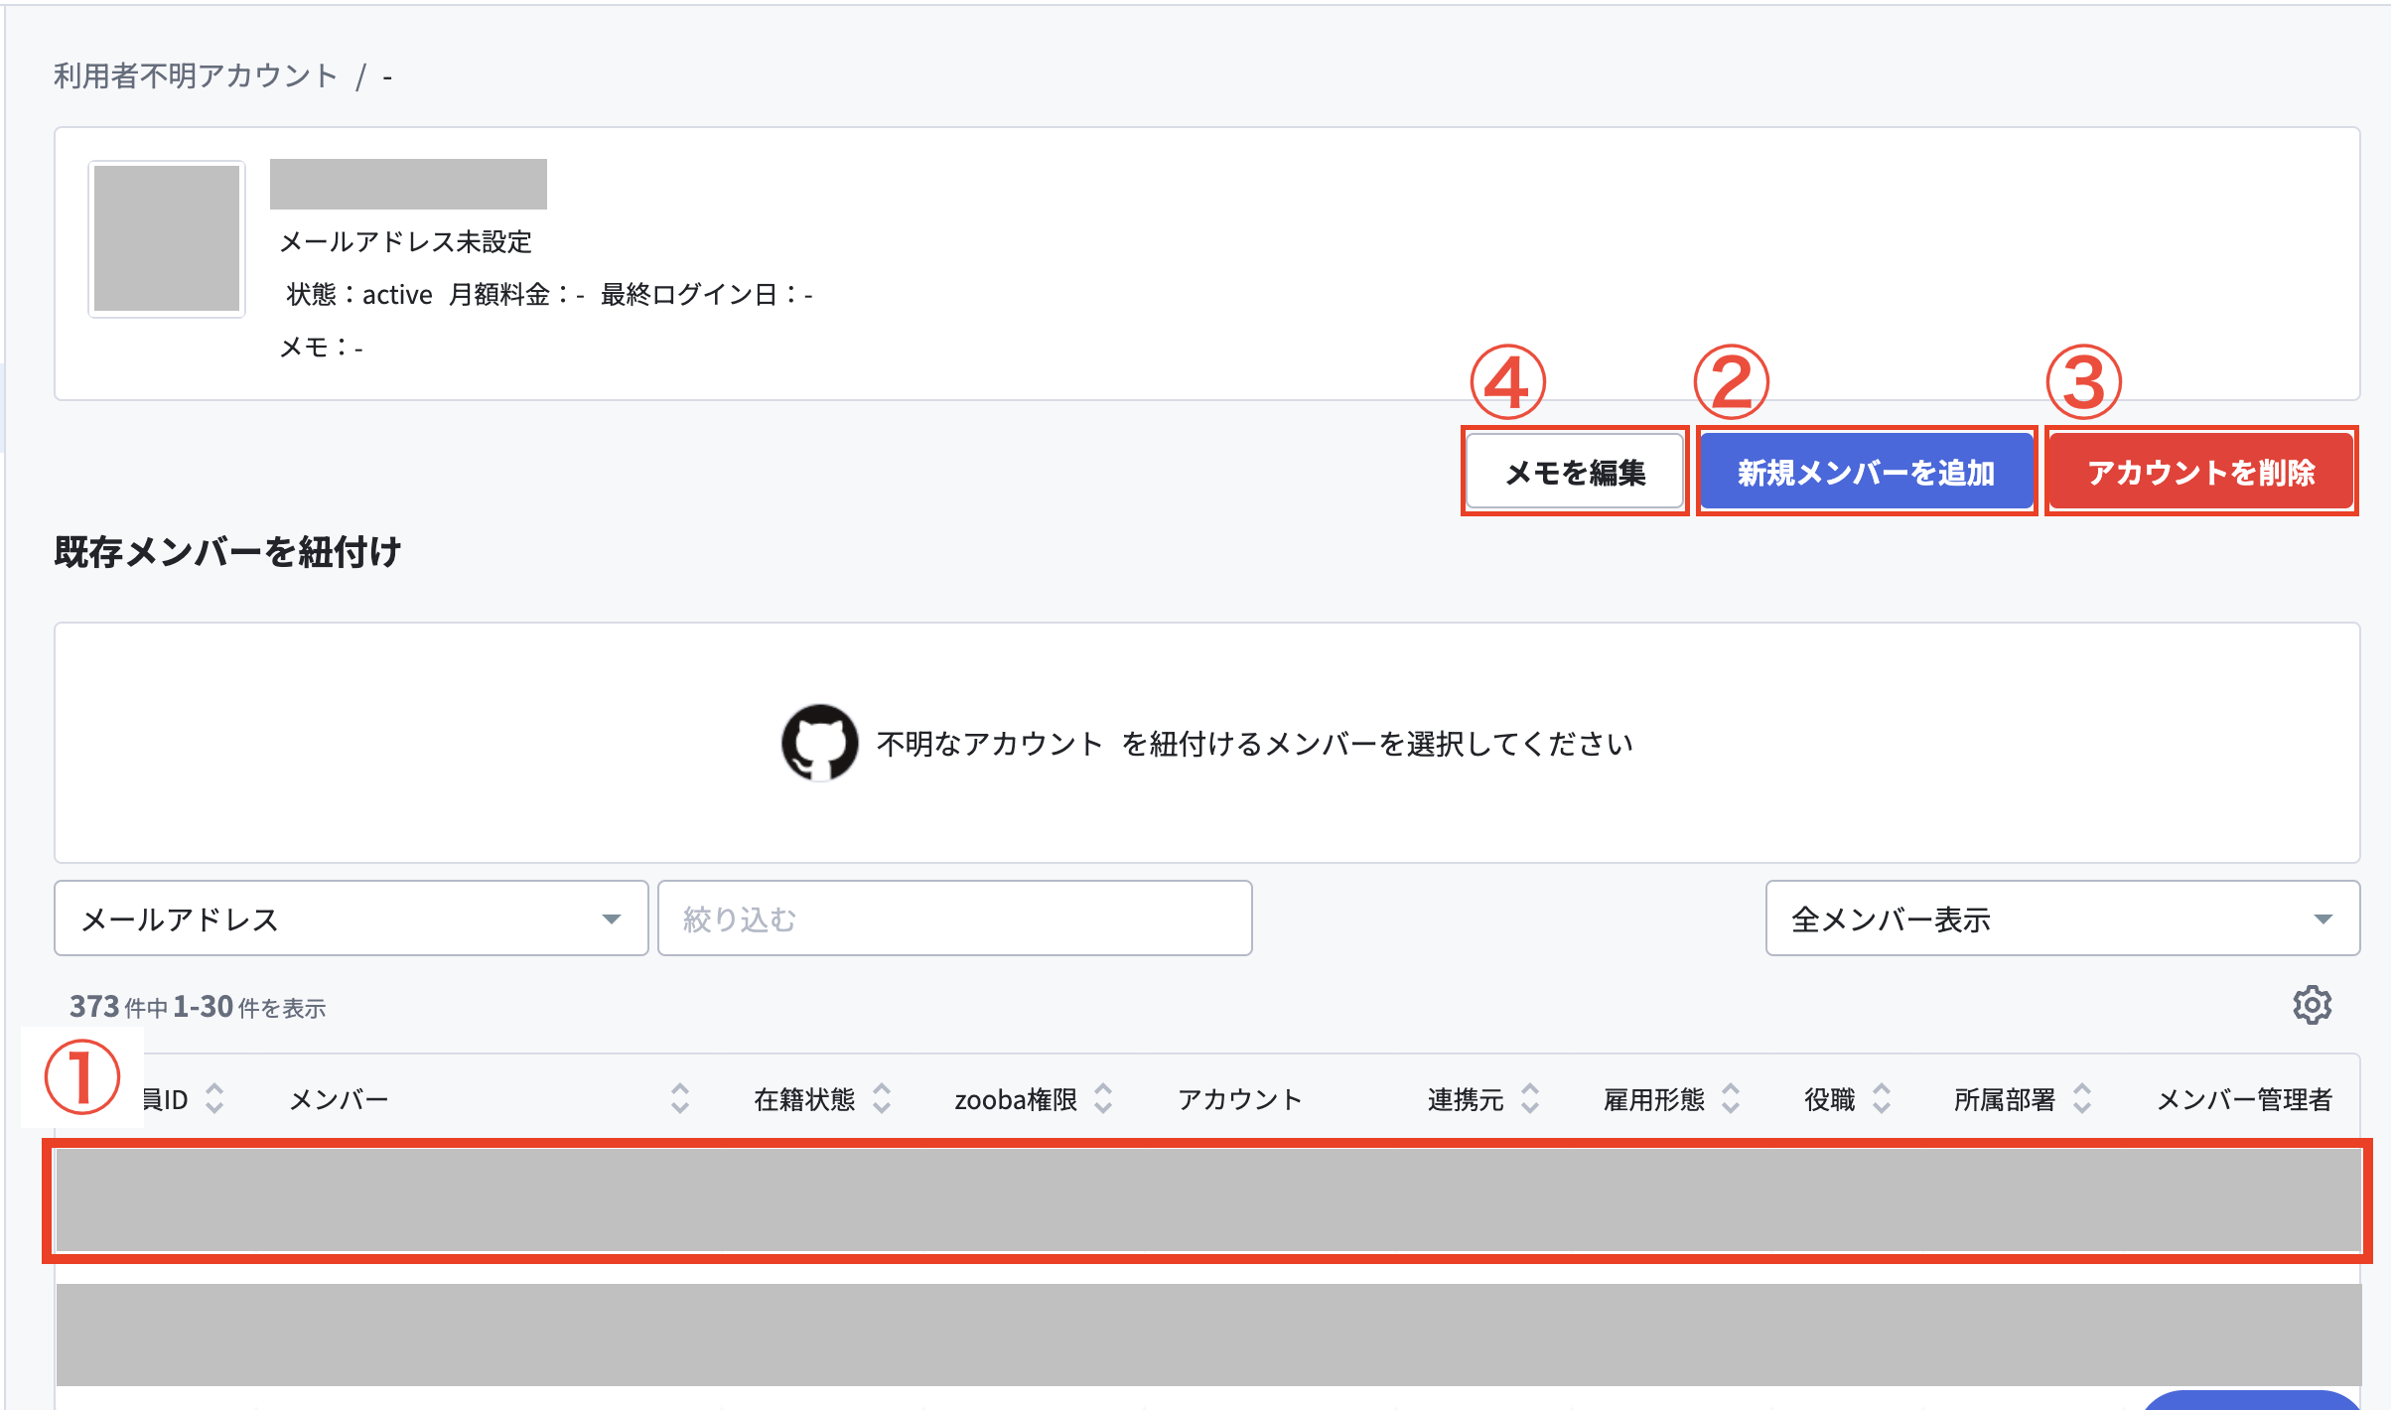Sort by 連携元 column arrows

pyautogui.click(x=1530, y=1098)
